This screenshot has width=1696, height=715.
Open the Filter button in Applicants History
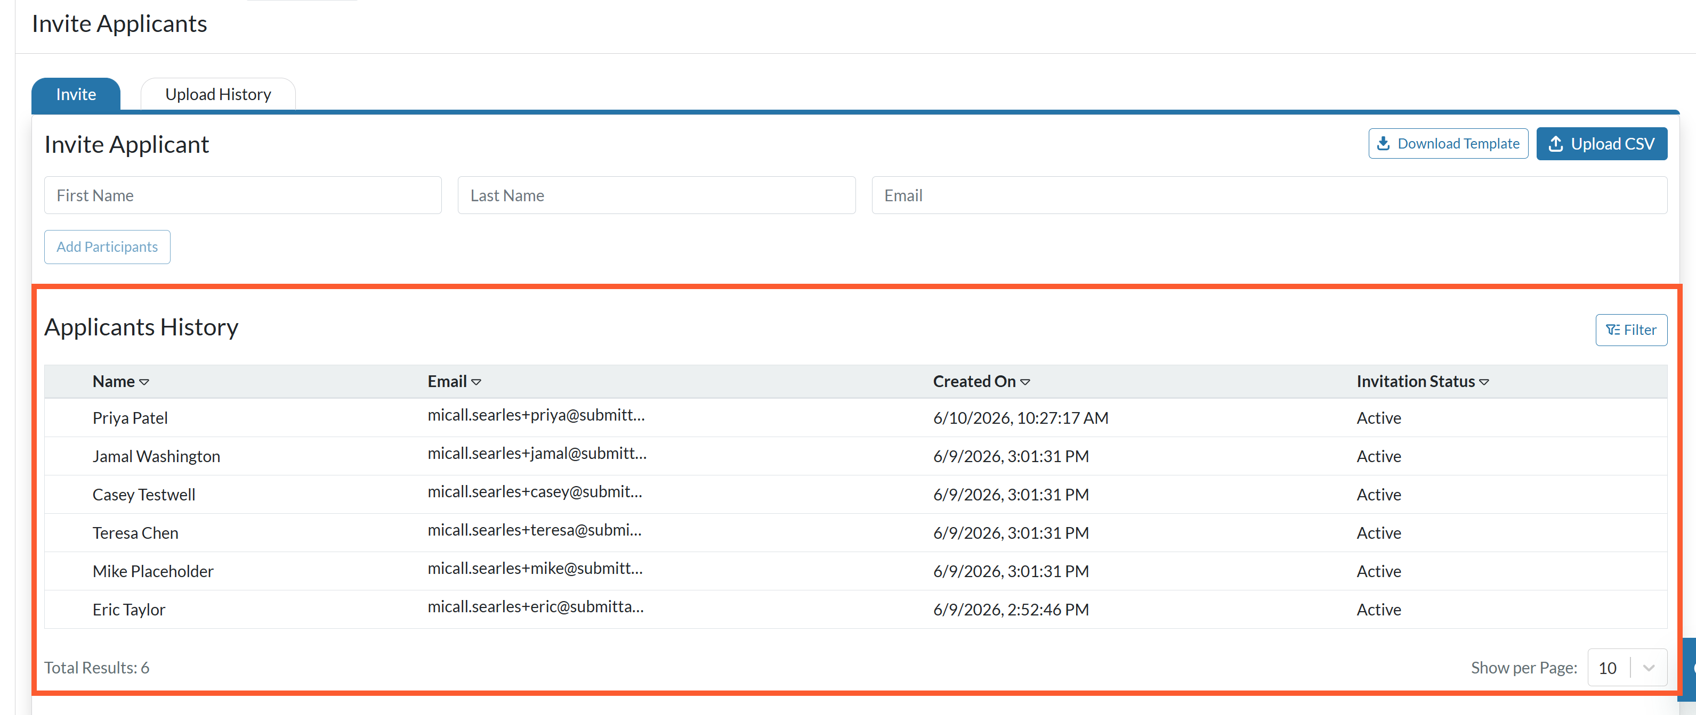coord(1631,330)
